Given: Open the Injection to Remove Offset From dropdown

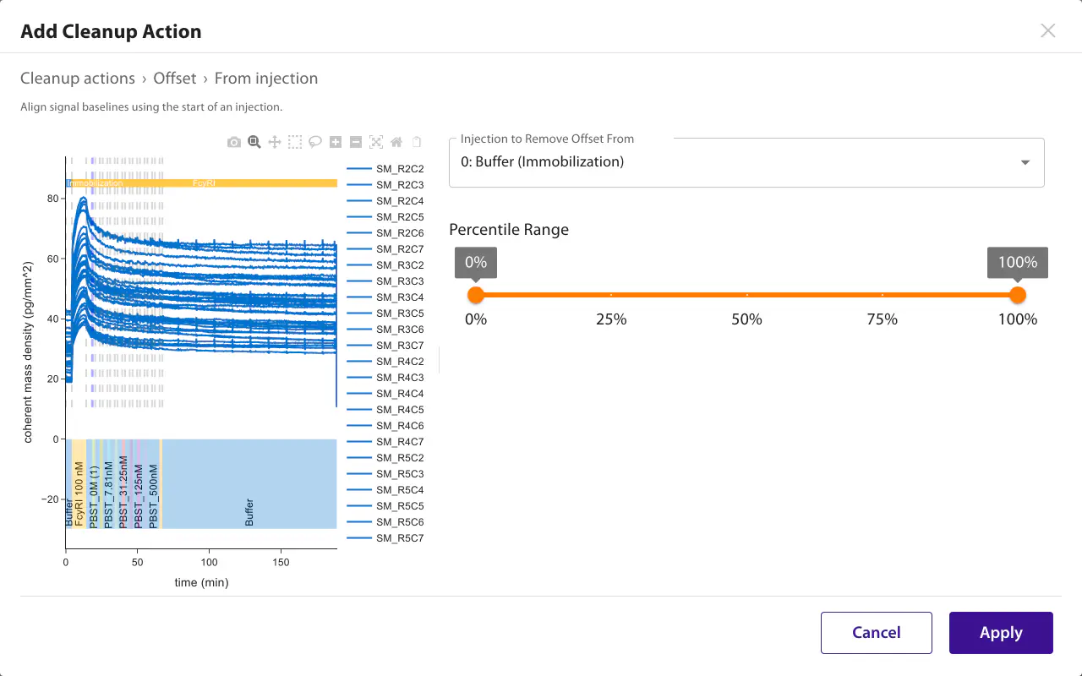Looking at the screenshot, I should pyautogui.click(x=747, y=162).
